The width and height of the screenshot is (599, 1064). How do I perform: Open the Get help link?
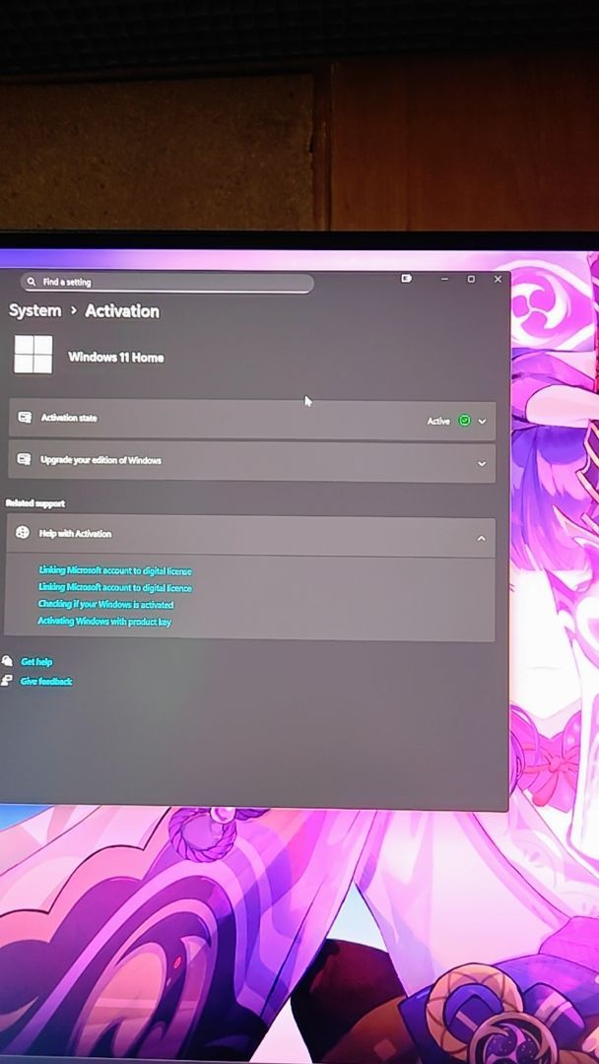click(x=36, y=662)
